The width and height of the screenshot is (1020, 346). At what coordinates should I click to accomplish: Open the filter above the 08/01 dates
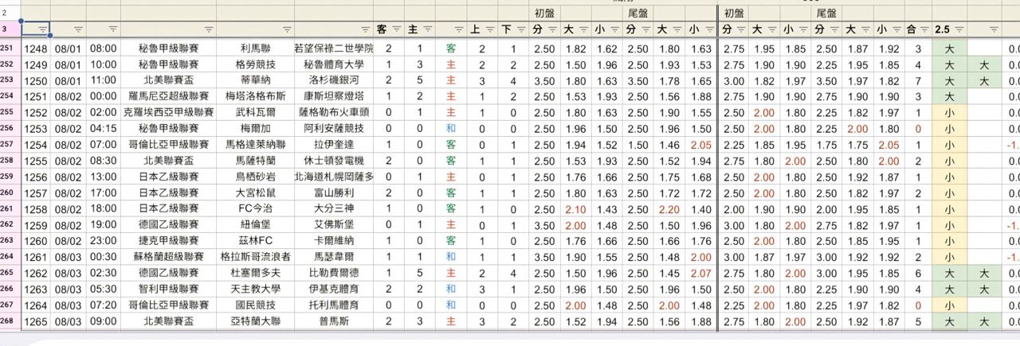(78, 29)
